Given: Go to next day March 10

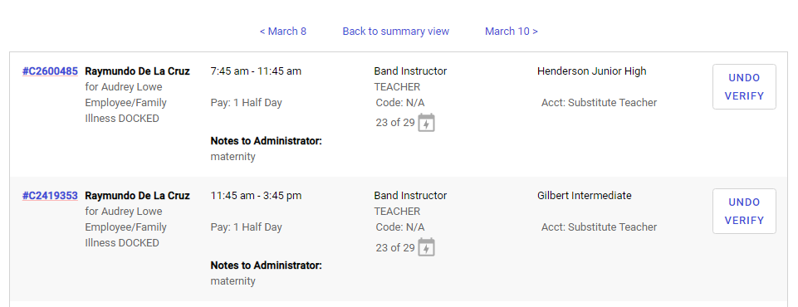Looking at the screenshot, I should coord(512,32).
